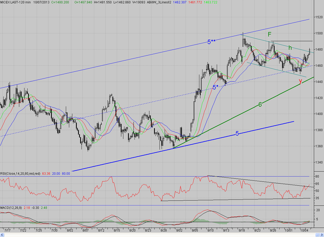Click the green 1463.722 indicator value

pyautogui.click(x=211, y=2)
